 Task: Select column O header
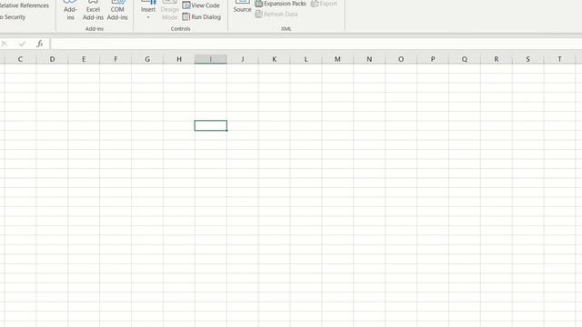coord(401,59)
